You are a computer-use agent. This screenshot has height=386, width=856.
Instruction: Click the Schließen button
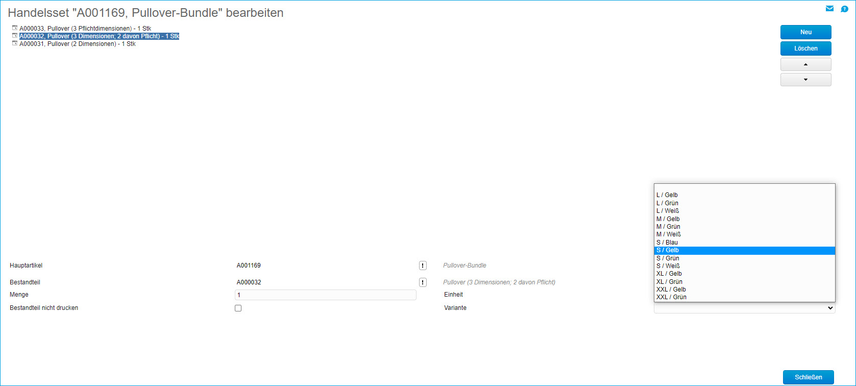[808, 377]
